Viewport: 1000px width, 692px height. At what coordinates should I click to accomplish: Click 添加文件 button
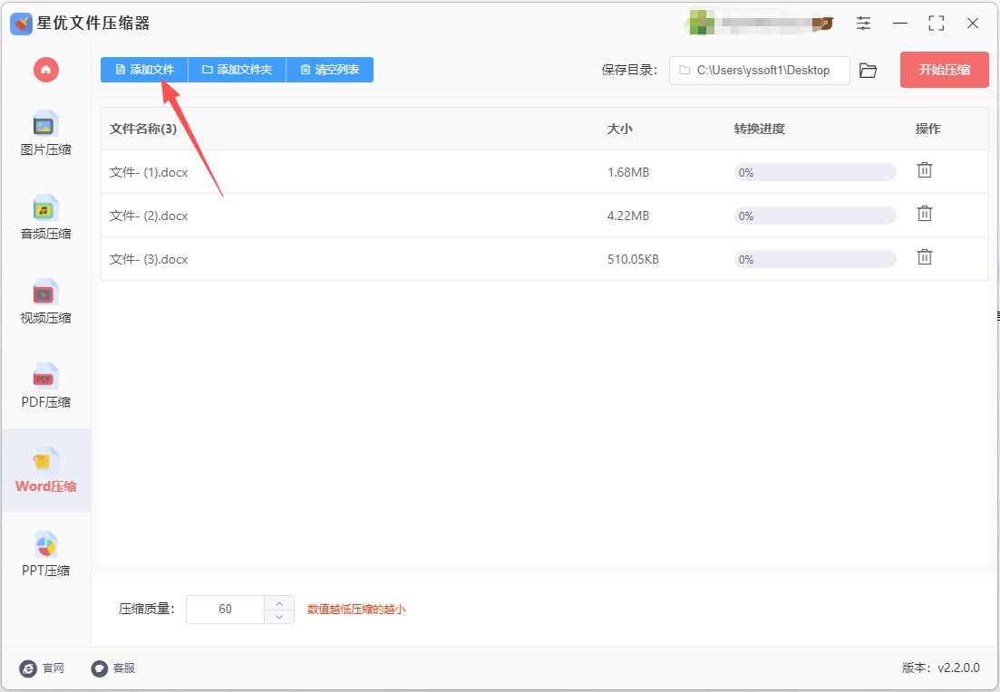coord(145,70)
